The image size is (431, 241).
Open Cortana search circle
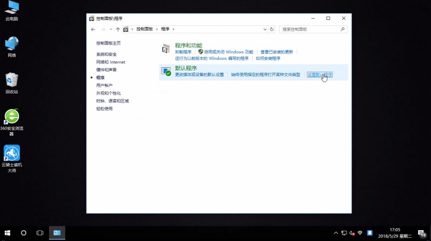point(24,233)
